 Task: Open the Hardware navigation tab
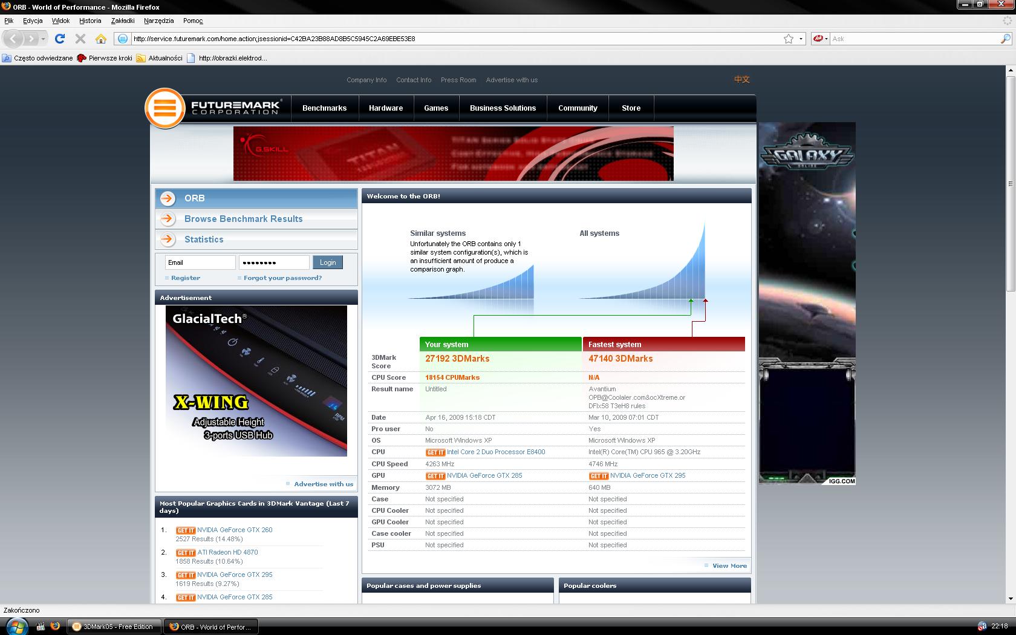point(386,108)
